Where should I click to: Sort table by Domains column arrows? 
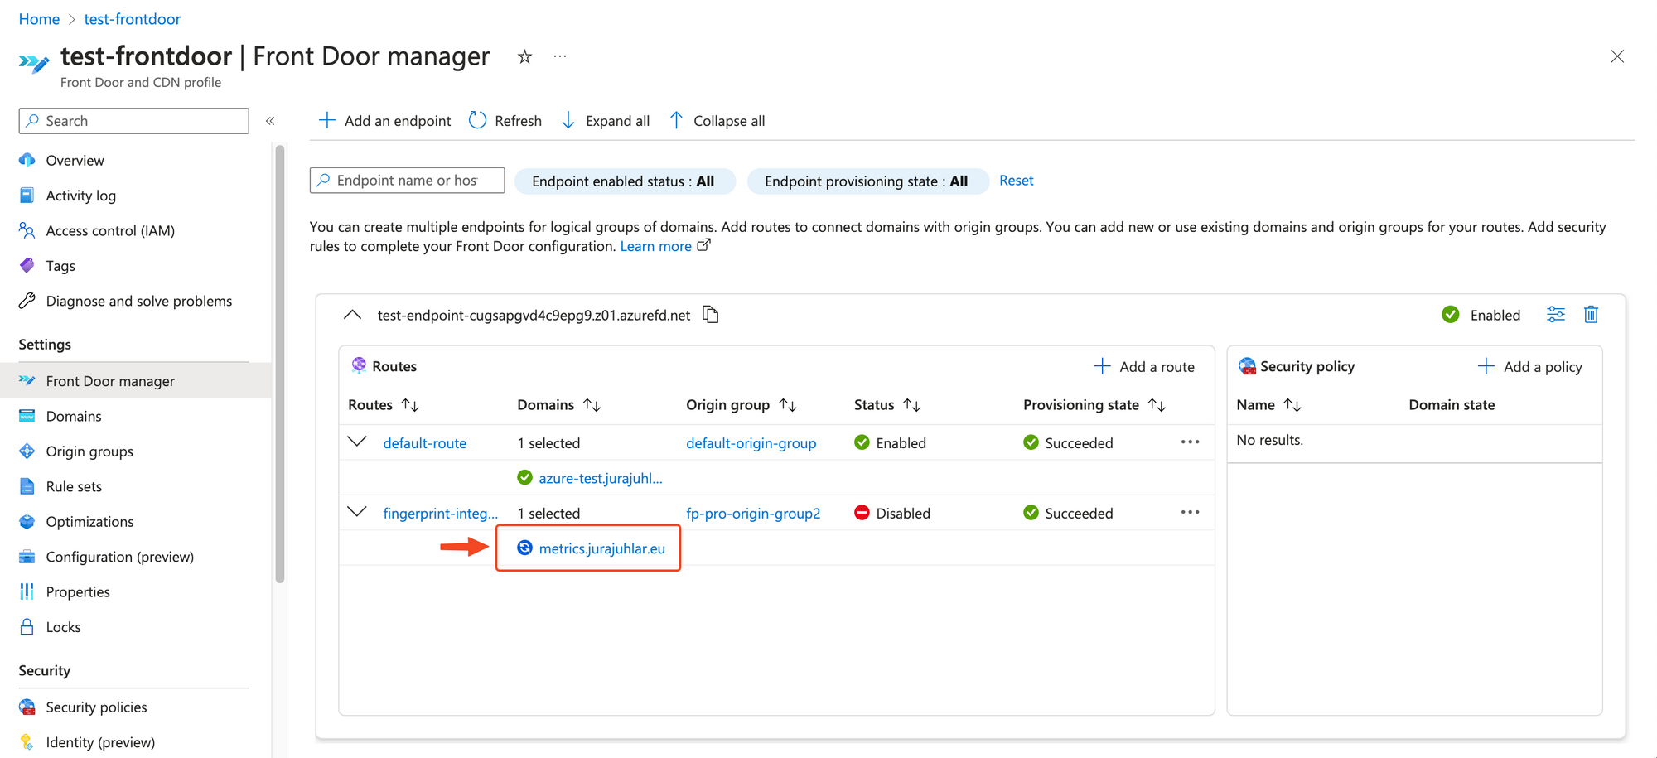click(x=592, y=405)
